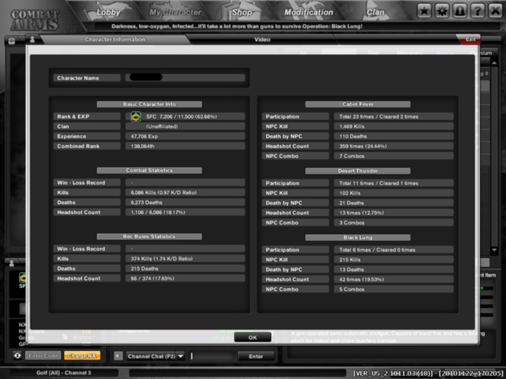
Task: Open the help question mark icon
Action: pos(478,11)
